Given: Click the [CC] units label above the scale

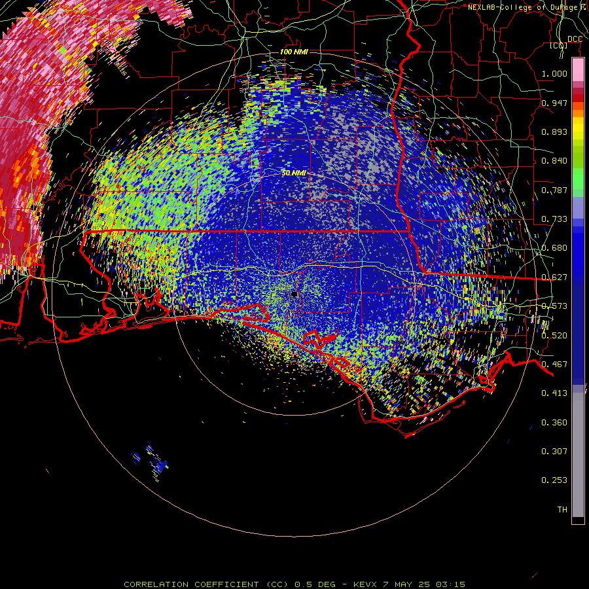Looking at the screenshot, I should (559, 46).
